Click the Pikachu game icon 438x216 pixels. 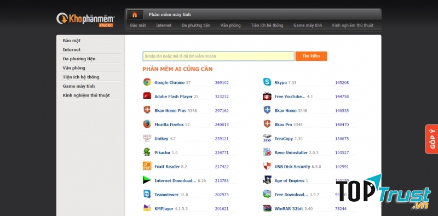point(147,152)
